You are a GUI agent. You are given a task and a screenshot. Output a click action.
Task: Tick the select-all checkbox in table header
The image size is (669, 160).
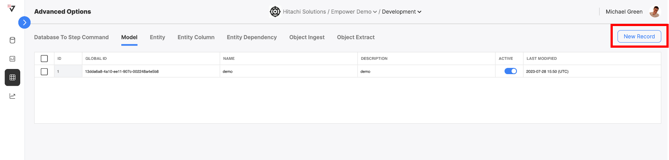pos(44,59)
